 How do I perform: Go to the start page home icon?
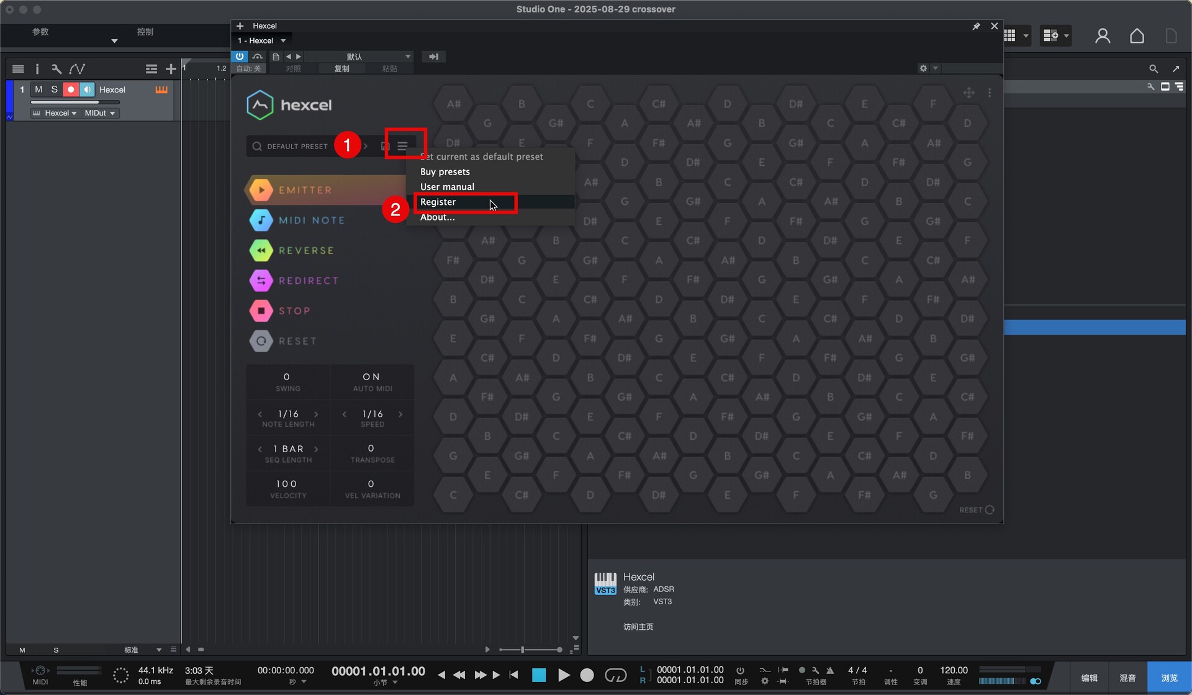pos(1137,36)
